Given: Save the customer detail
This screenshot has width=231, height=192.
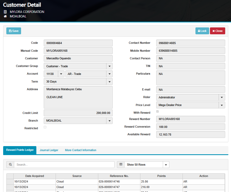Looking at the screenshot, I should tap(14, 31).
